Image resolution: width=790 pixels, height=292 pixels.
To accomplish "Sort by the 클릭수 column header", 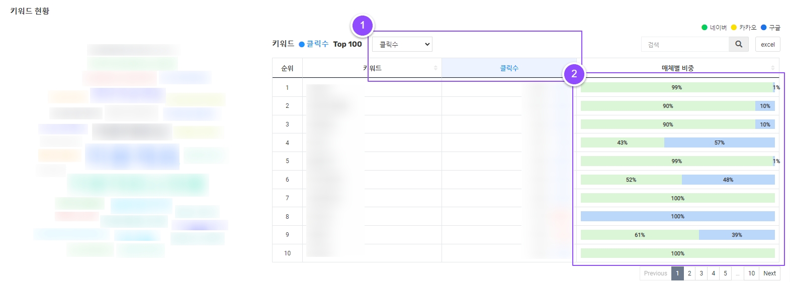I will 509,68.
